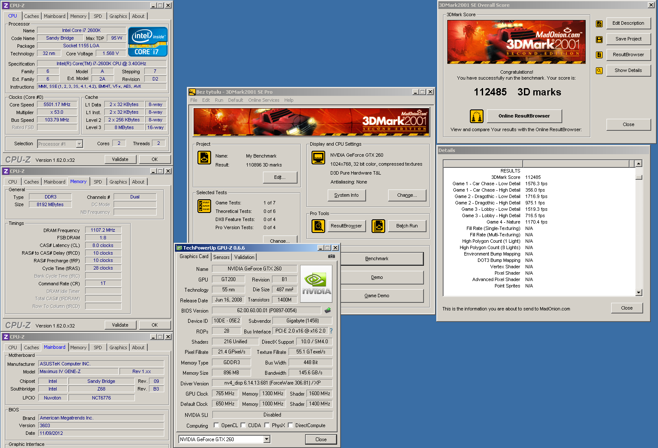
Task: Enable the OpenCL checkbox in GPU-Z
Action: [x=216, y=425]
